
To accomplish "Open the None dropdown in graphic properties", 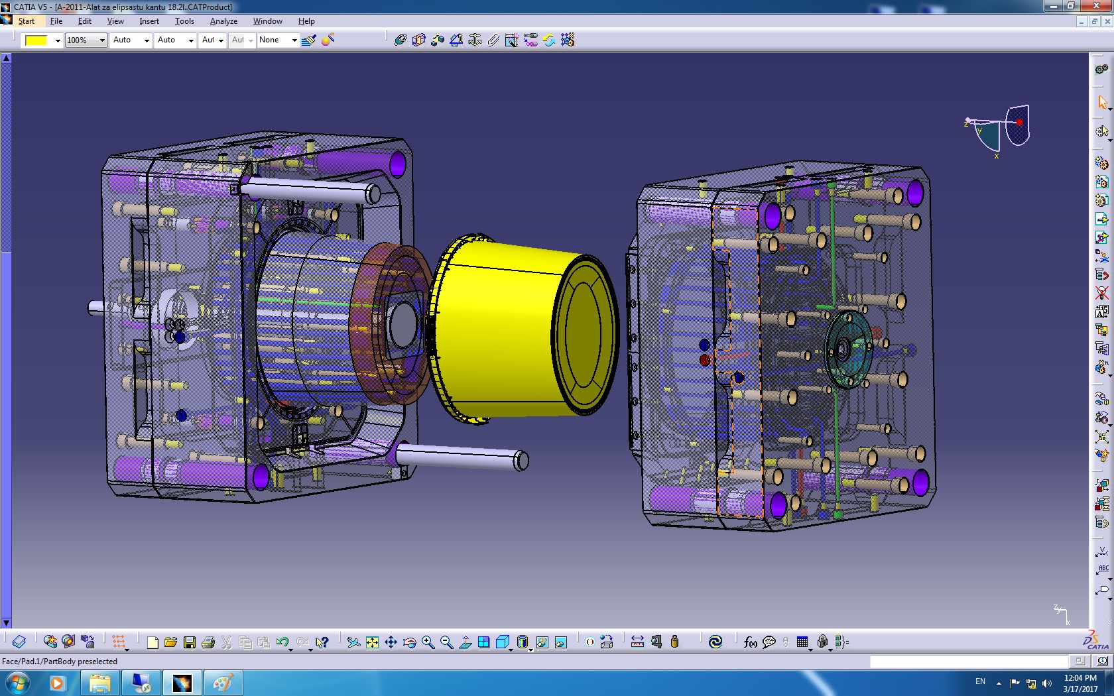I will pos(294,40).
